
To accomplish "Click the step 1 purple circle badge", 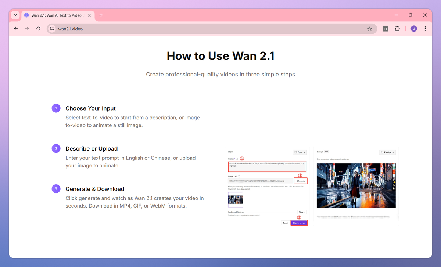I will coord(56,108).
